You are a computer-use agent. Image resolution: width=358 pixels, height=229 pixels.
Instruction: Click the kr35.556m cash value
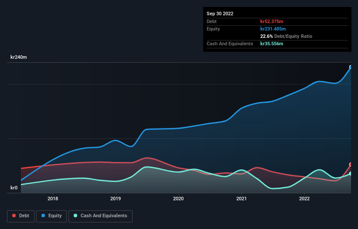(x=272, y=44)
